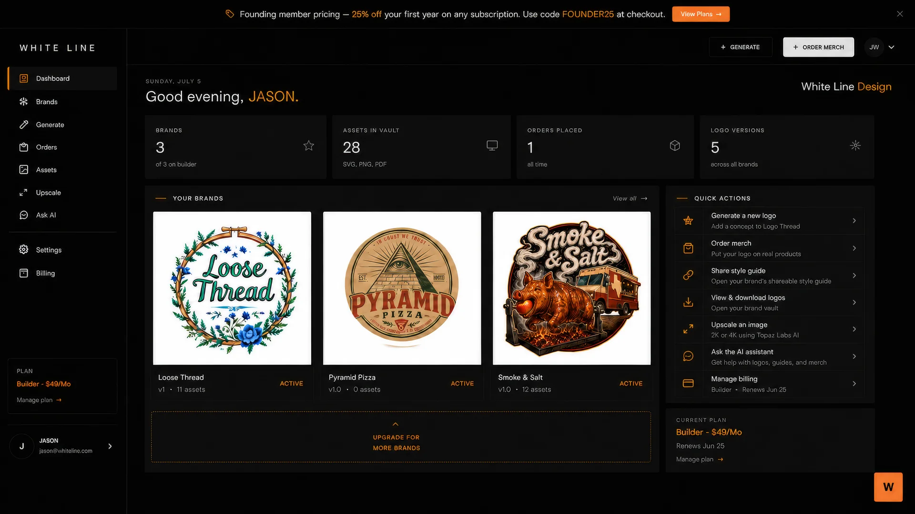The width and height of the screenshot is (915, 514).
Task: Go to the Dashboard menu item
Action: 62,79
